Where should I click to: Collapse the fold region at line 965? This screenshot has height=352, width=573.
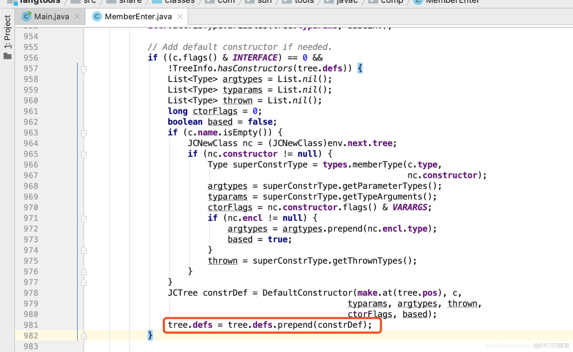pos(84,154)
